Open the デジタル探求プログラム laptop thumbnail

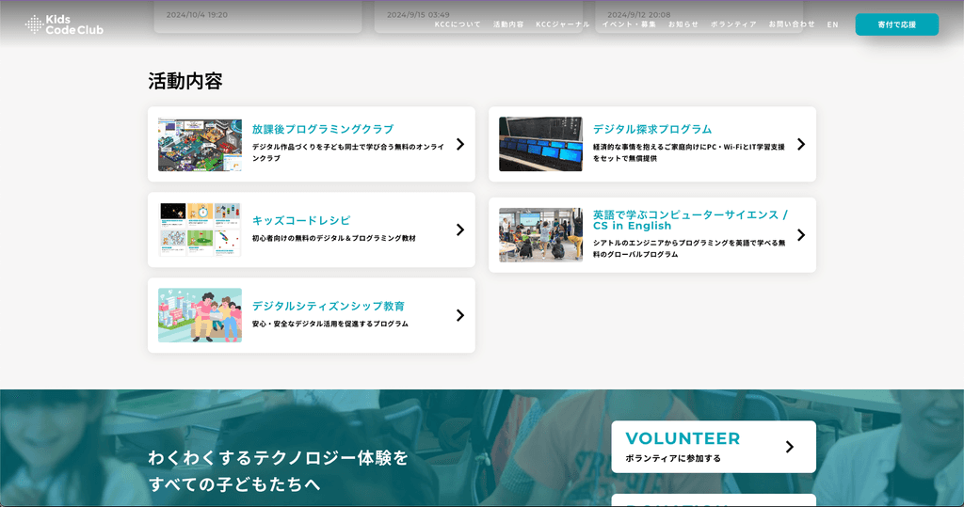[540, 145]
